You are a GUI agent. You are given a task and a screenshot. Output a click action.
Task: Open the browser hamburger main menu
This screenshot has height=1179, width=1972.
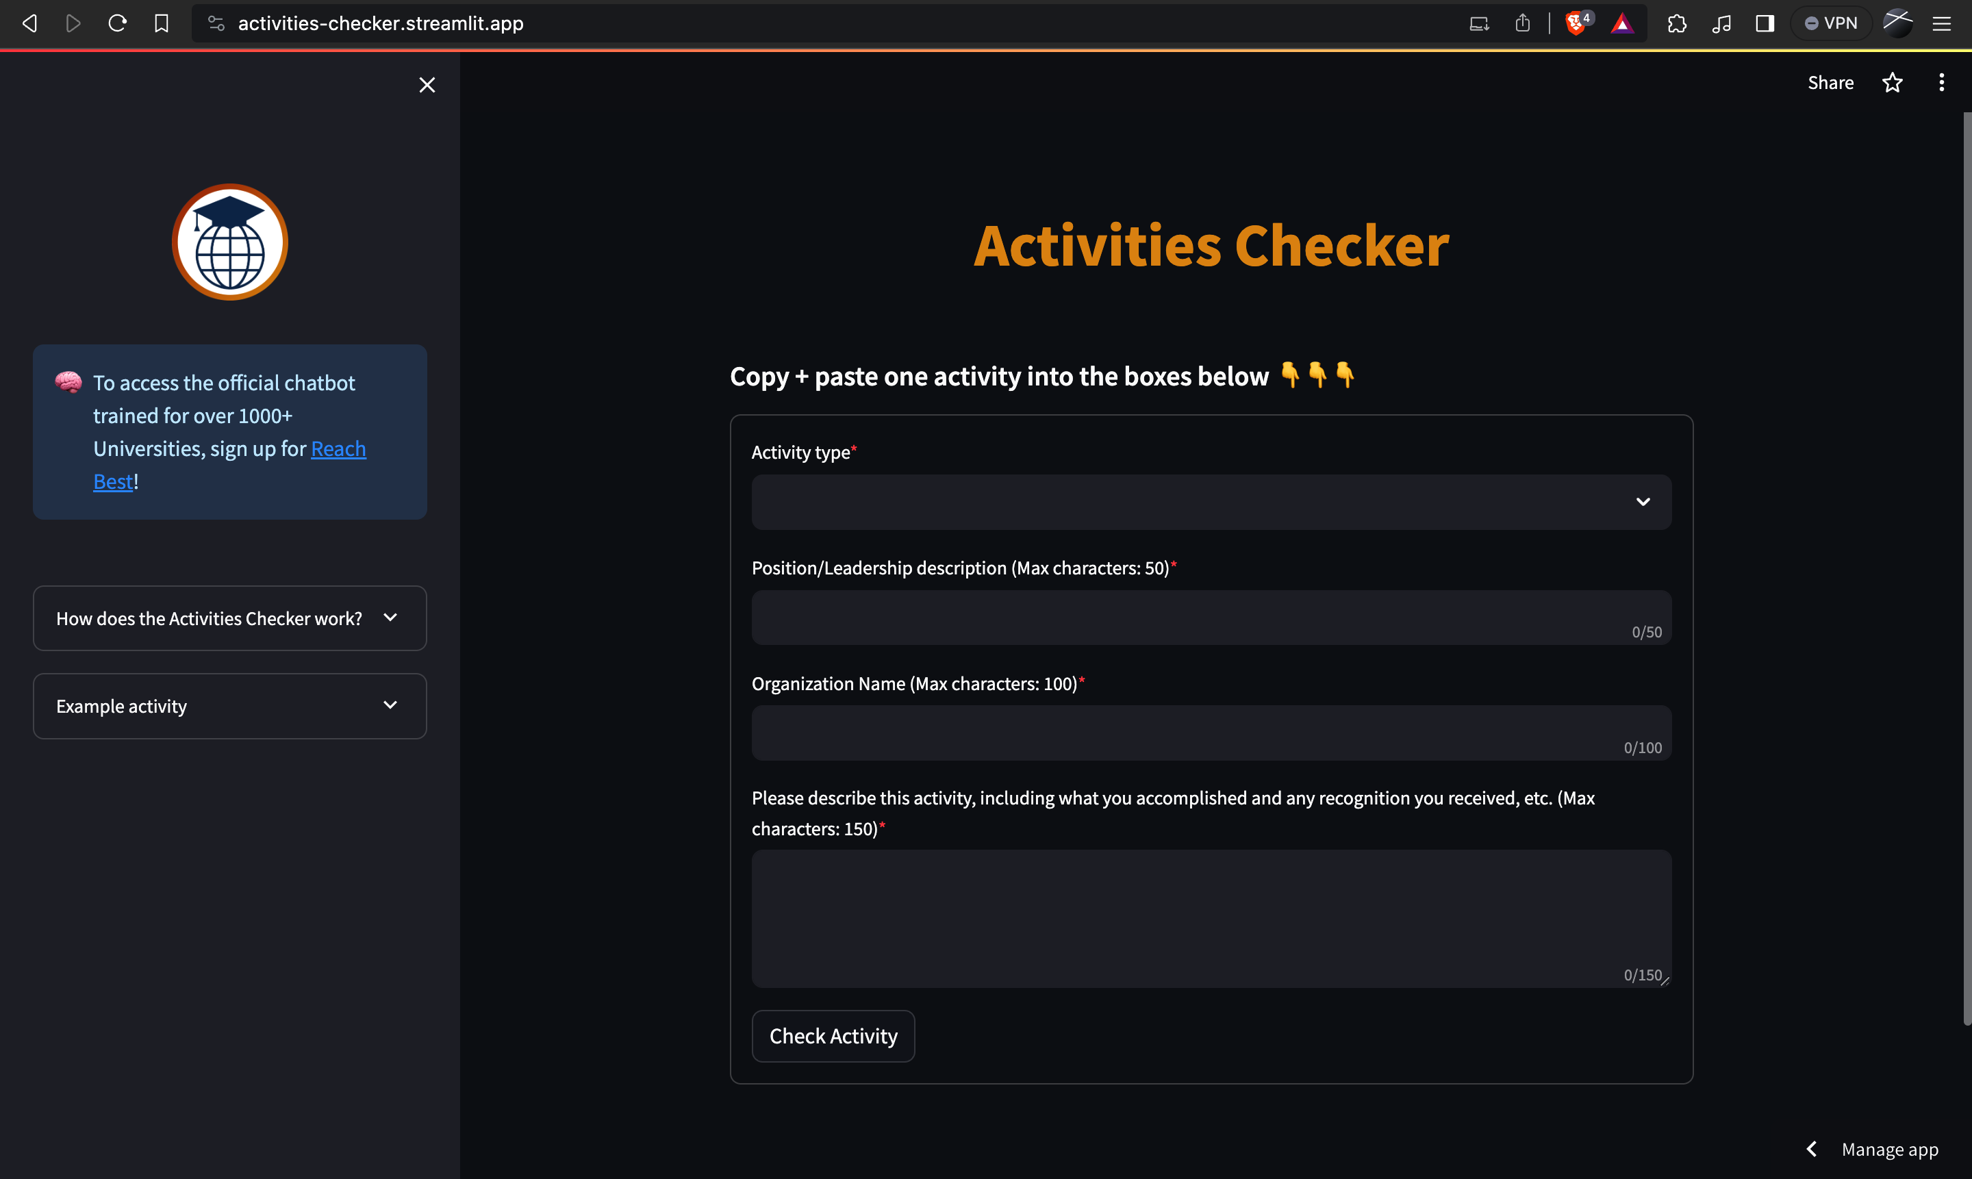tap(1941, 23)
